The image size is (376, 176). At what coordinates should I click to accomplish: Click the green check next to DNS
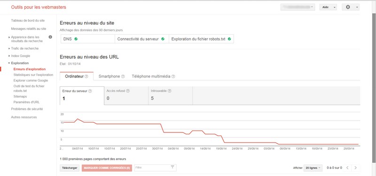(x=76, y=39)
